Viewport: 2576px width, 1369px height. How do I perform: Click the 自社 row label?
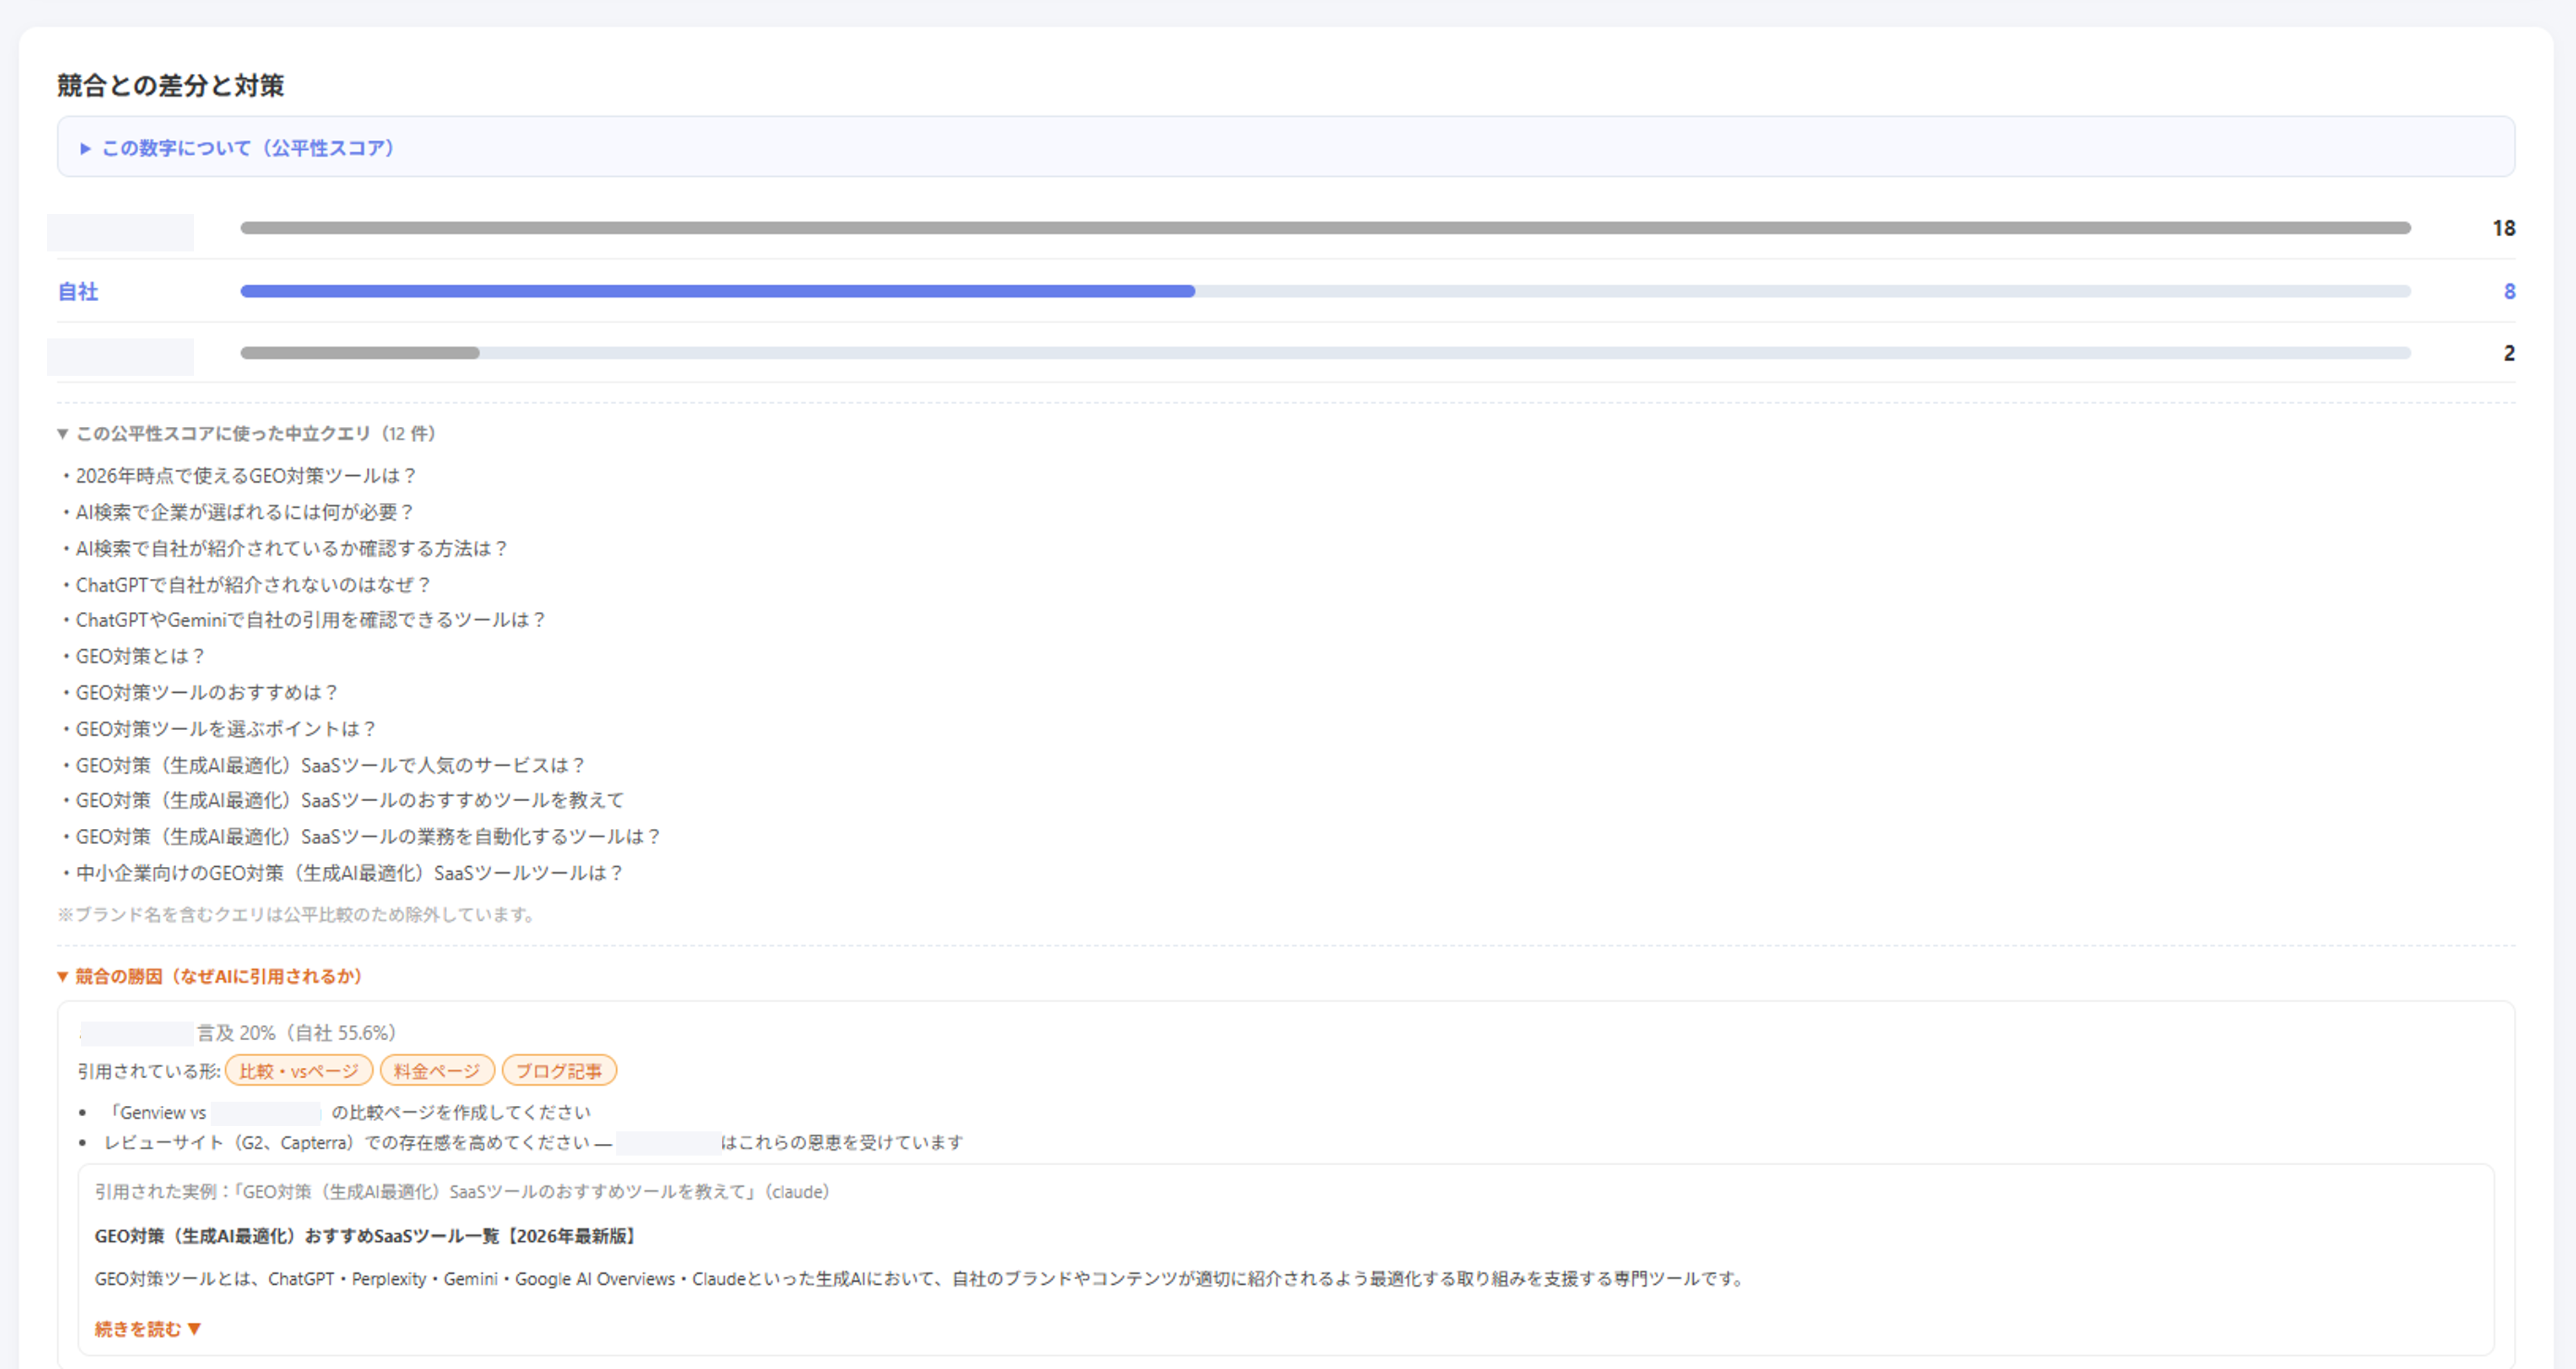pos(78,291)
